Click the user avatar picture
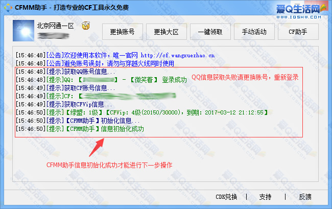 coord(23,31)
